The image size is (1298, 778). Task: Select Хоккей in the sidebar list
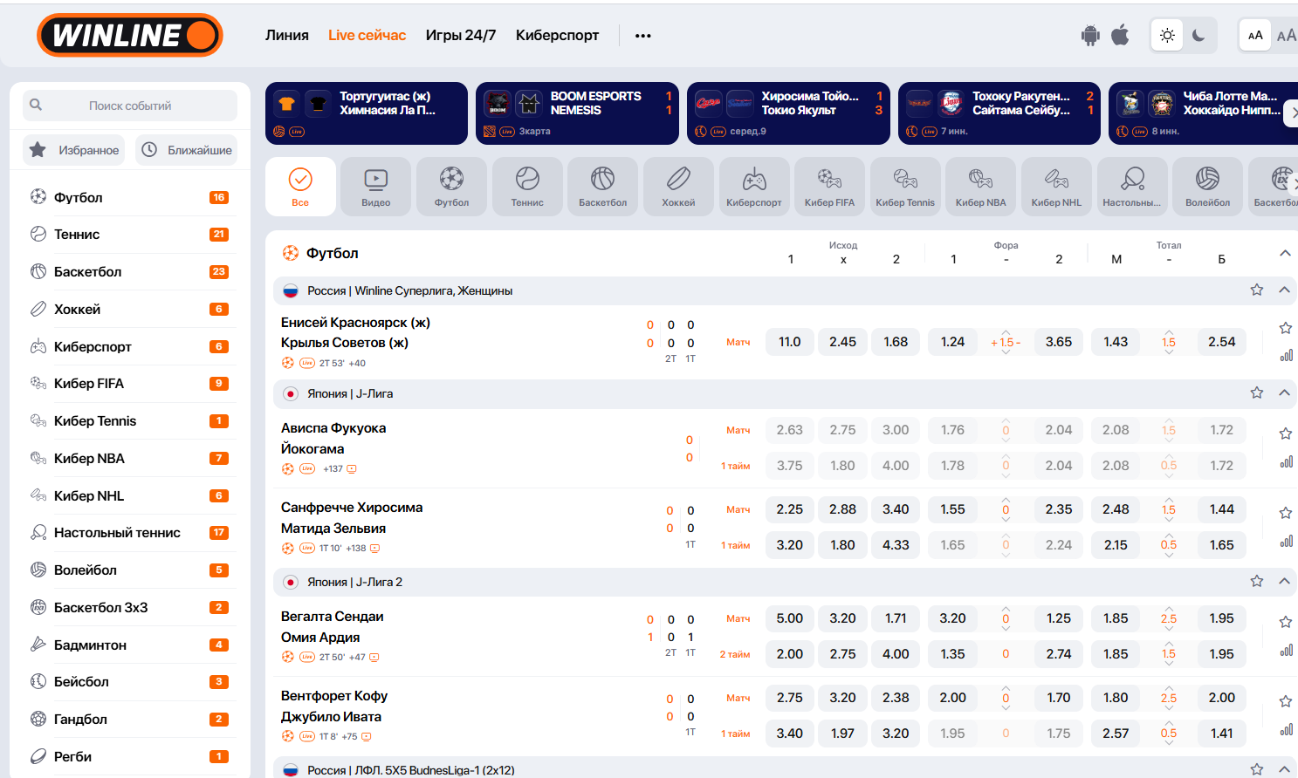(130, 310)
